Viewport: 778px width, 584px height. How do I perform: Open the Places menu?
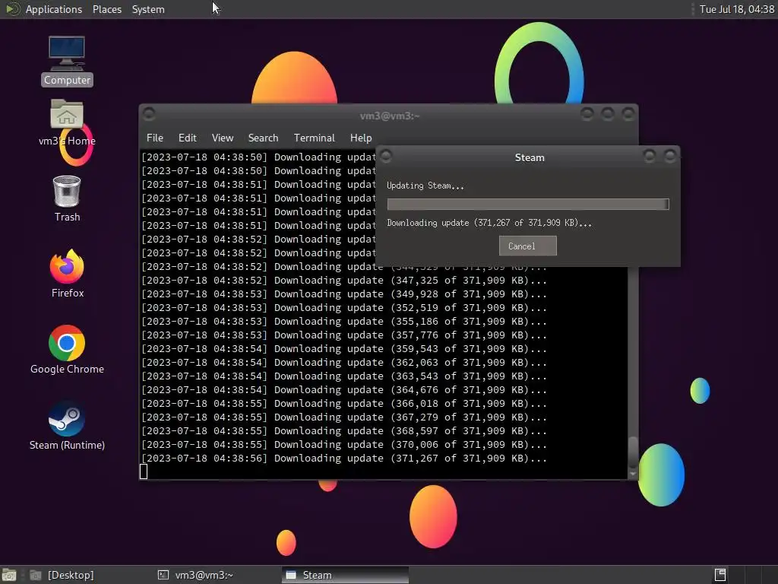point(106,9)
